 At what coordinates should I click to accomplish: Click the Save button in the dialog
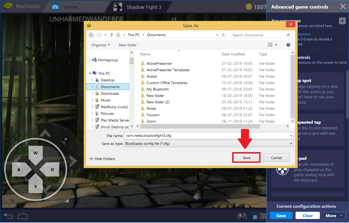coord(246,158)
